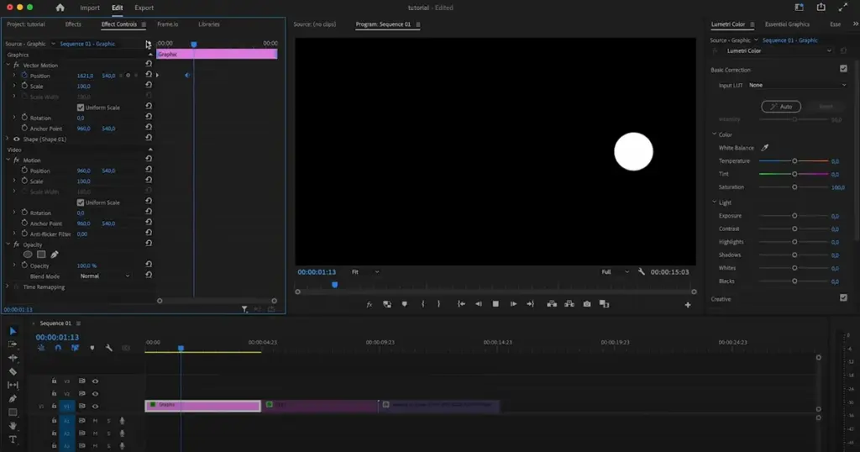Click the White Balance eyedropper

tap(764, 148)
